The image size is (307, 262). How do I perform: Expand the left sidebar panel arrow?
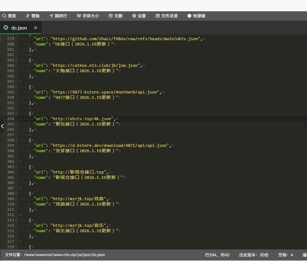(x=2, y=126)
